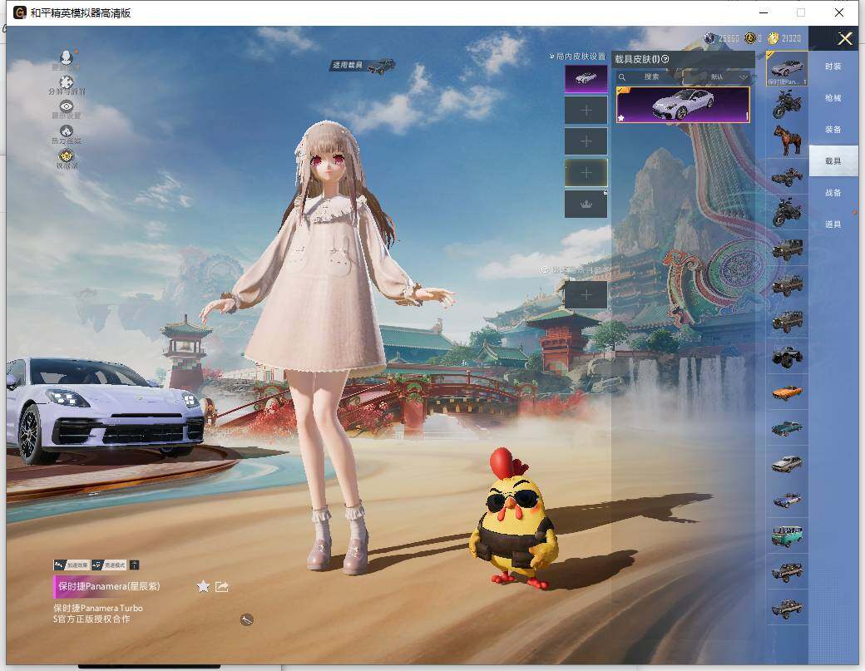Open the 道具 tab
Image resolution: width=865 pixels, height=671 pixels.
pos(833,224)
